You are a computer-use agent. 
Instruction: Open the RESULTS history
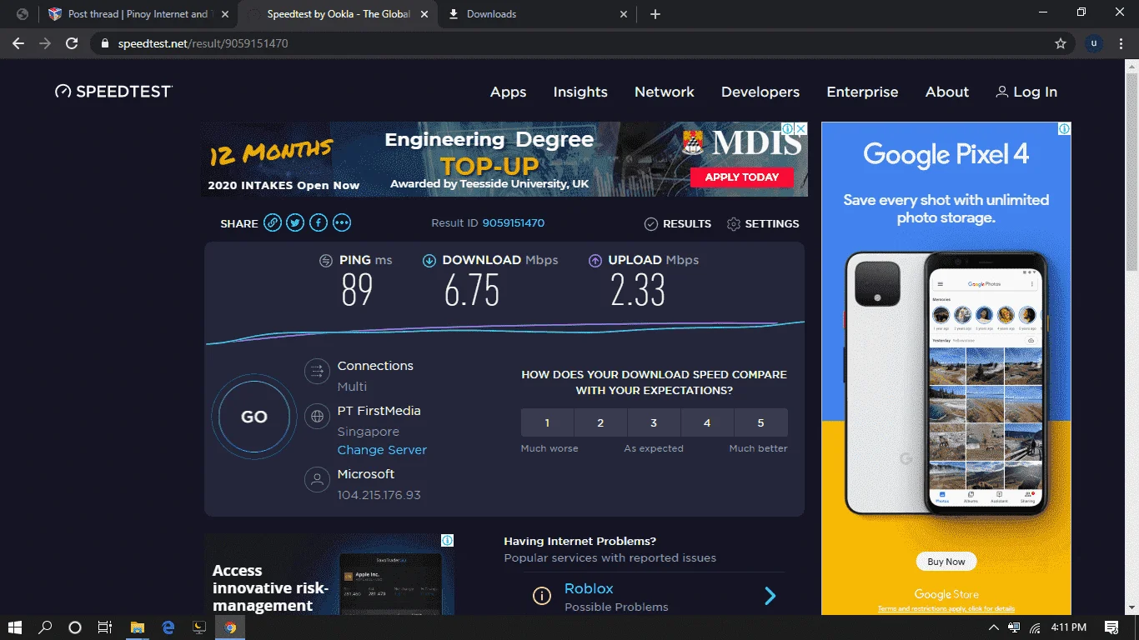(x=678, y=223)
